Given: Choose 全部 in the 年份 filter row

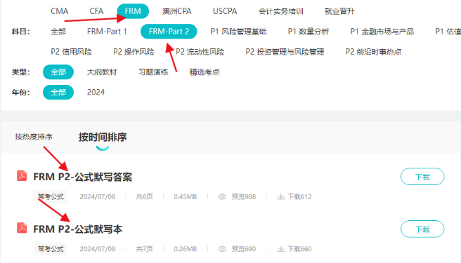Looking at the screenshot, I should pos(58,92).
